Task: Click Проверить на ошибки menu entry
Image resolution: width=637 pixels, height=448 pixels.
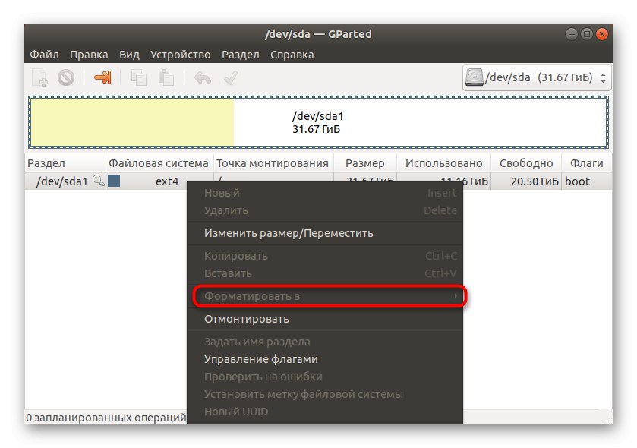Action: click(325, 377)
